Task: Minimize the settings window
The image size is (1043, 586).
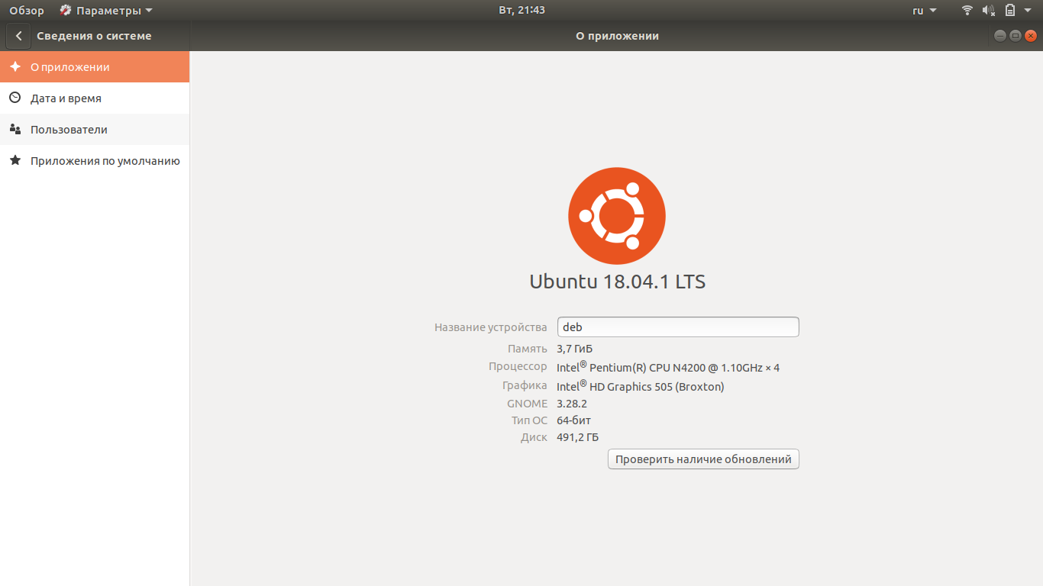Action: 1000,36
